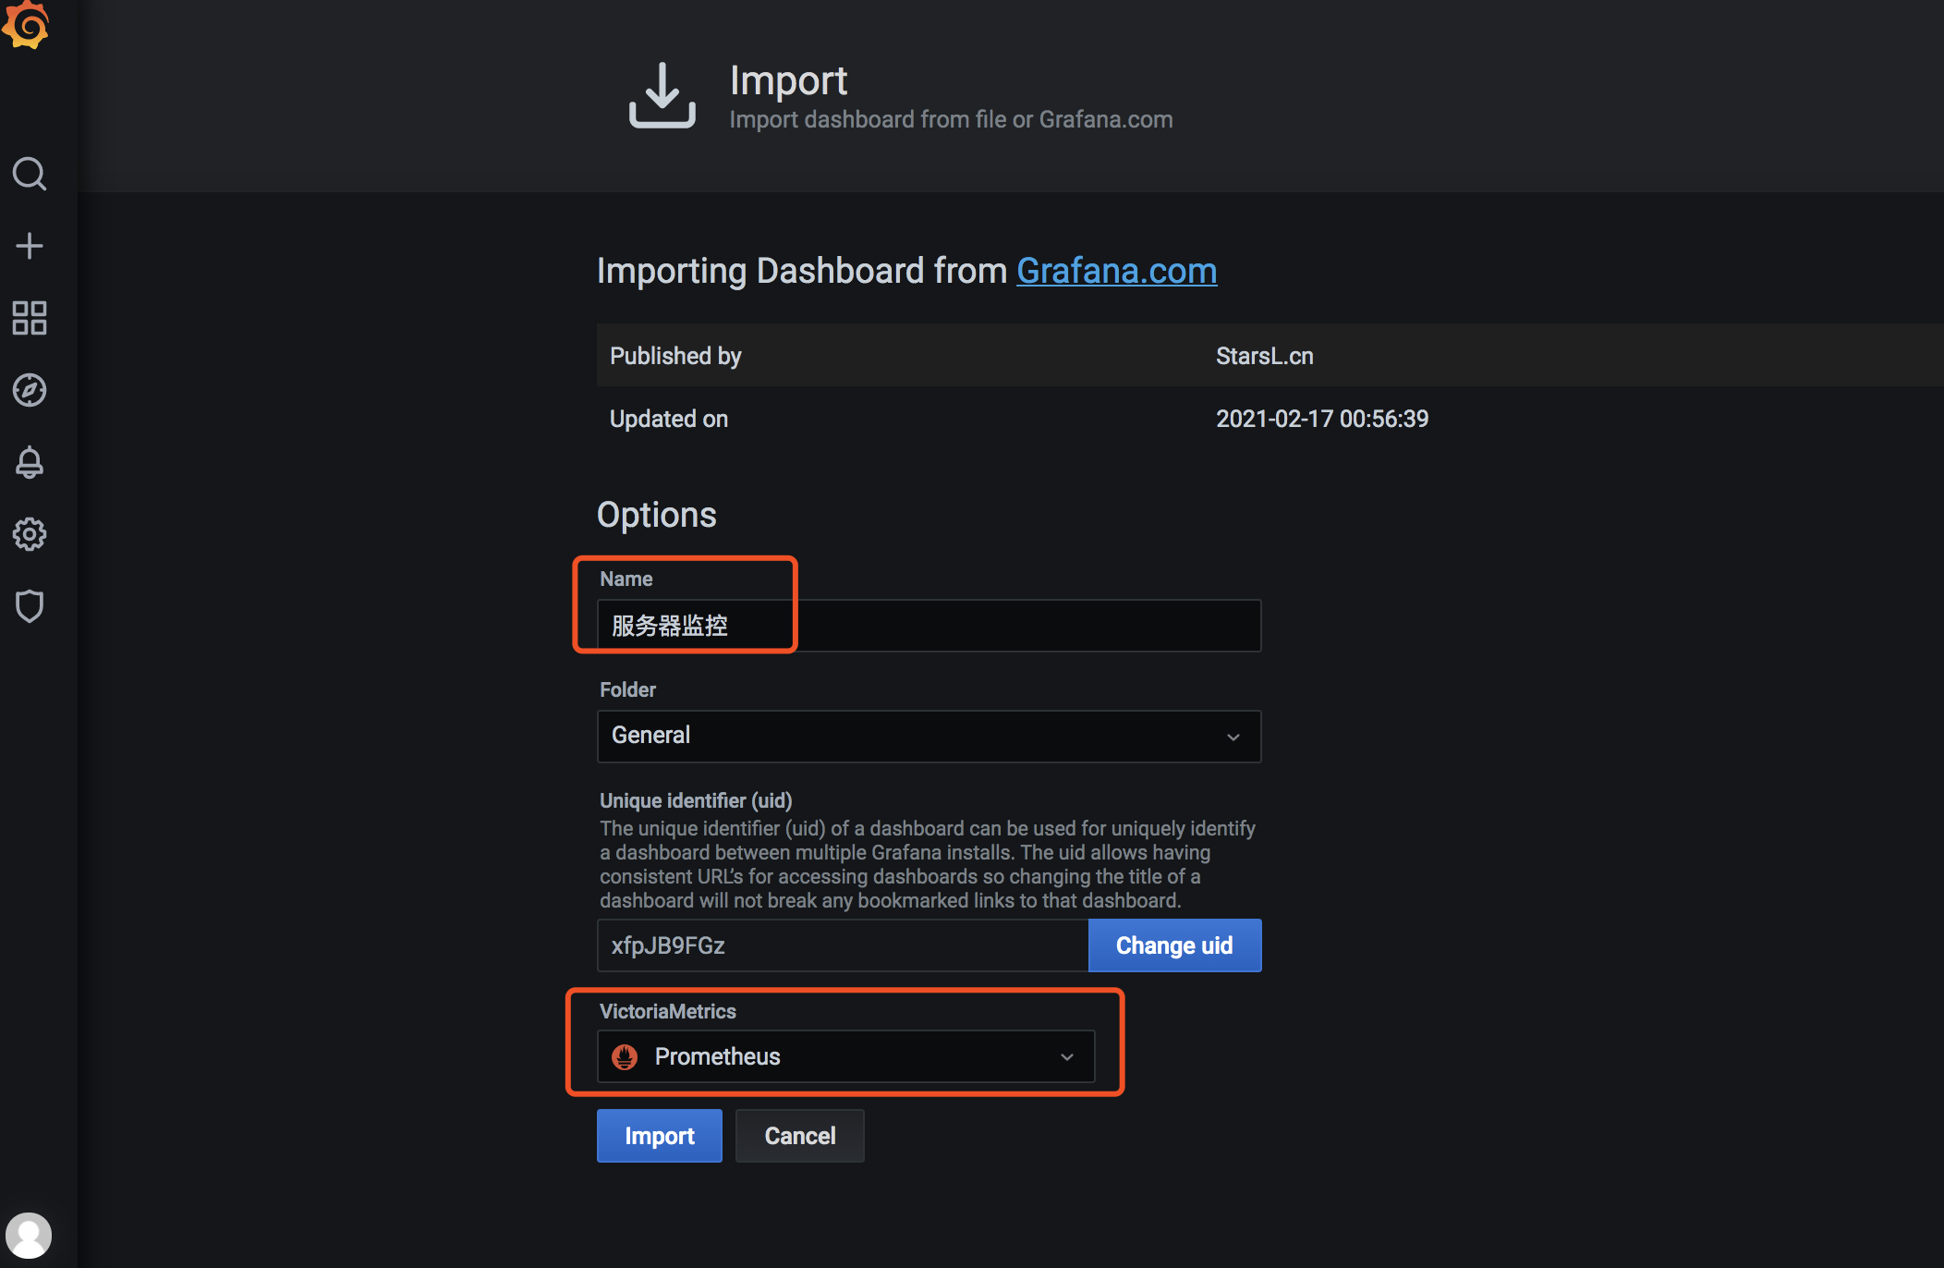The height and width of the screenshot is (1268, 1944).
Task: Click the Import download icon in header
Action: 662,95
